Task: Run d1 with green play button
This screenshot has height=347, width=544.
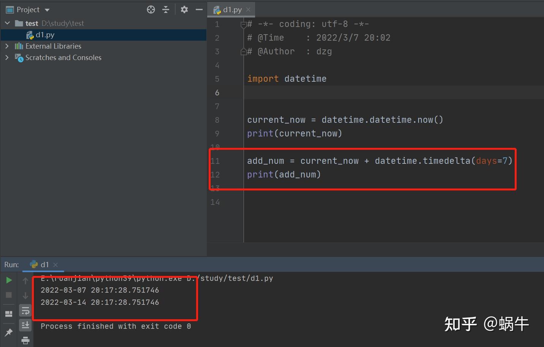Action: (9, 280)
